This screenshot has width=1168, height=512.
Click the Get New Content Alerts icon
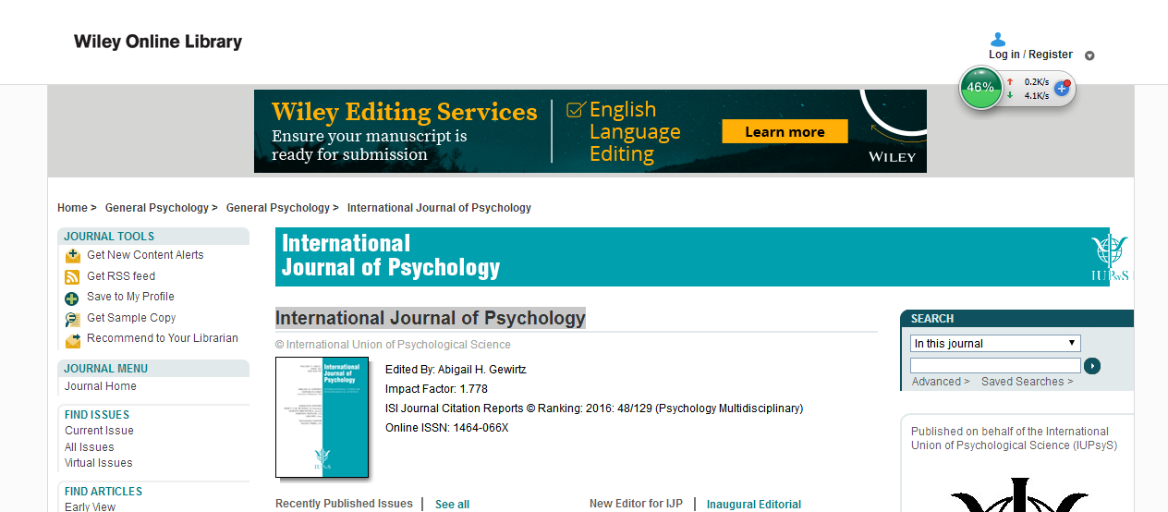[x=72, y=256]
